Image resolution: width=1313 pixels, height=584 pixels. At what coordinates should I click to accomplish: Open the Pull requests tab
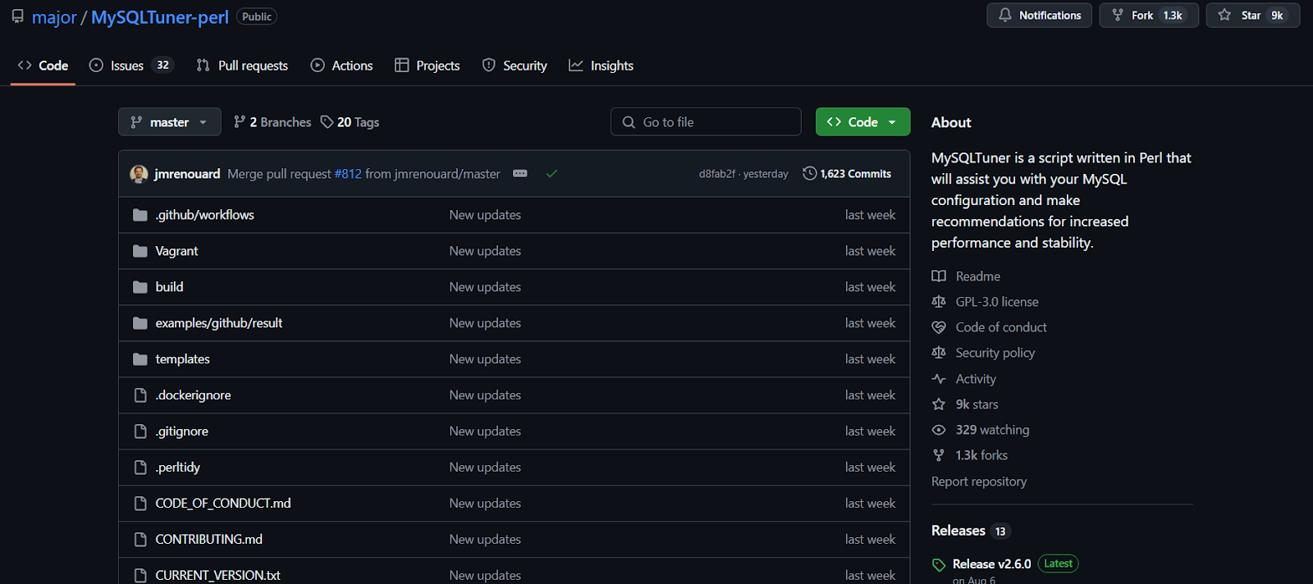(242, 66)
